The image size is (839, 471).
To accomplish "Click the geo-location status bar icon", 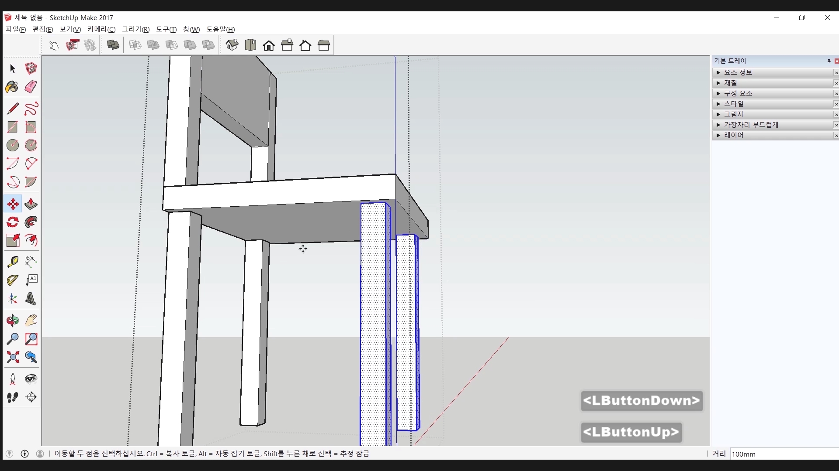I will (9, 454).
